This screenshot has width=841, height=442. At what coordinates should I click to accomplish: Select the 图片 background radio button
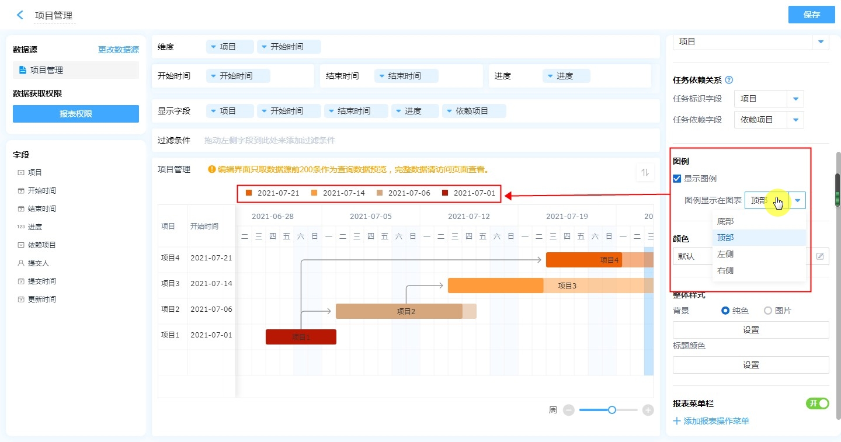(x=768, y=311)
